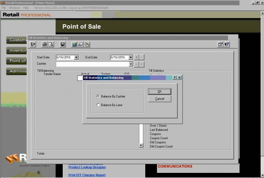
Task: Open the File menu
Action: [4, 8]
